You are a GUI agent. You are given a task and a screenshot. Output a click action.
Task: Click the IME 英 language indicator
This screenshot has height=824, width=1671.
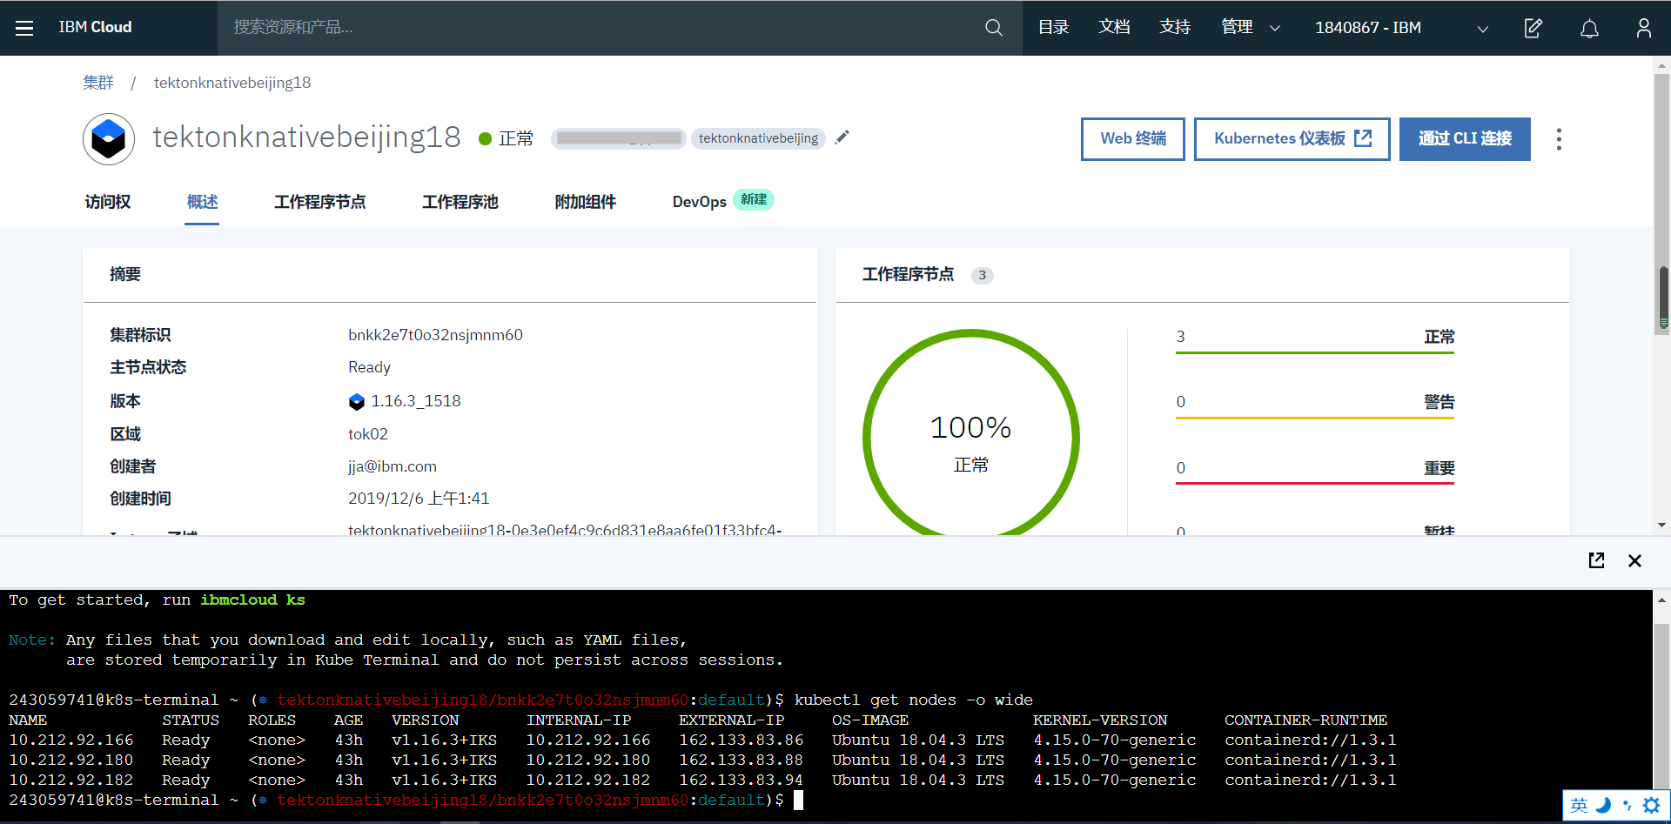1579,806
